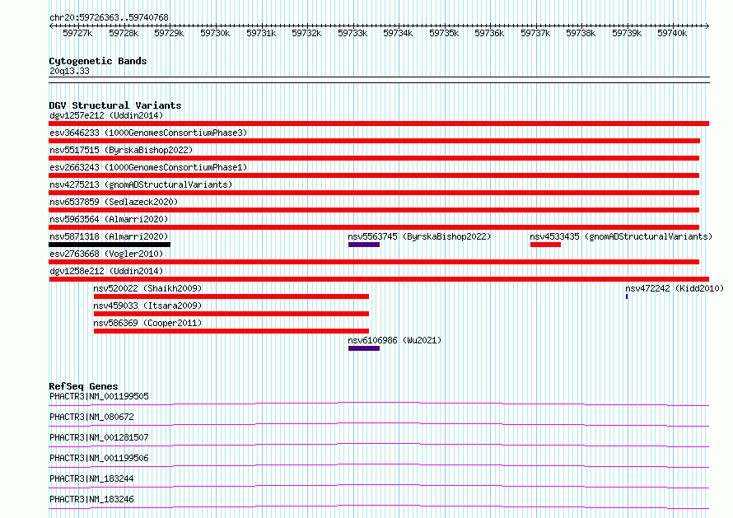Viewport: 733px width, 518px height.
Task: Click dgv1258e212 (Uddin2014) label
Action: [x=106, y=271]
